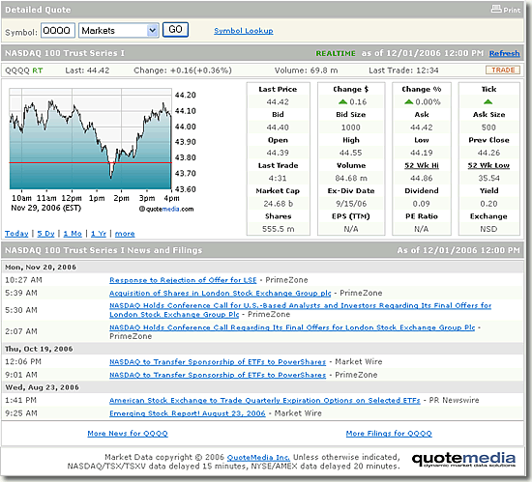Click the GO button

click(x=175, y=30)
